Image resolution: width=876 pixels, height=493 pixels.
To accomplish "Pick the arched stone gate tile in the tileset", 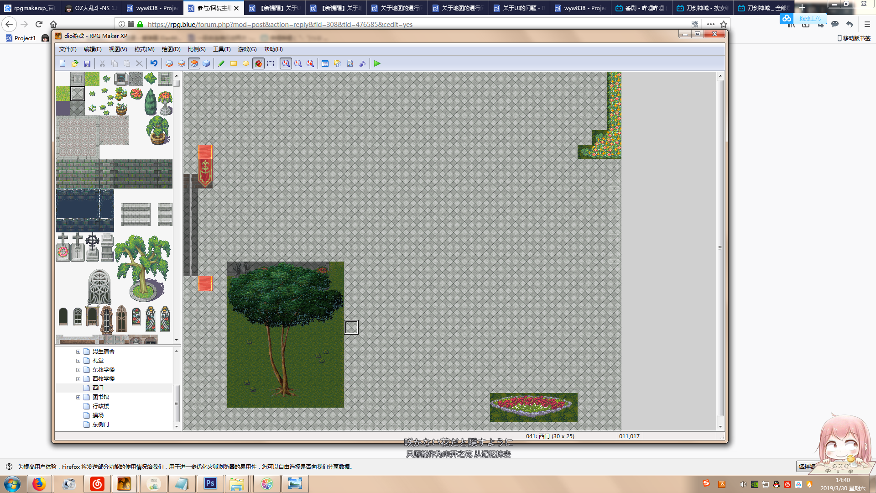I will 99,287.
